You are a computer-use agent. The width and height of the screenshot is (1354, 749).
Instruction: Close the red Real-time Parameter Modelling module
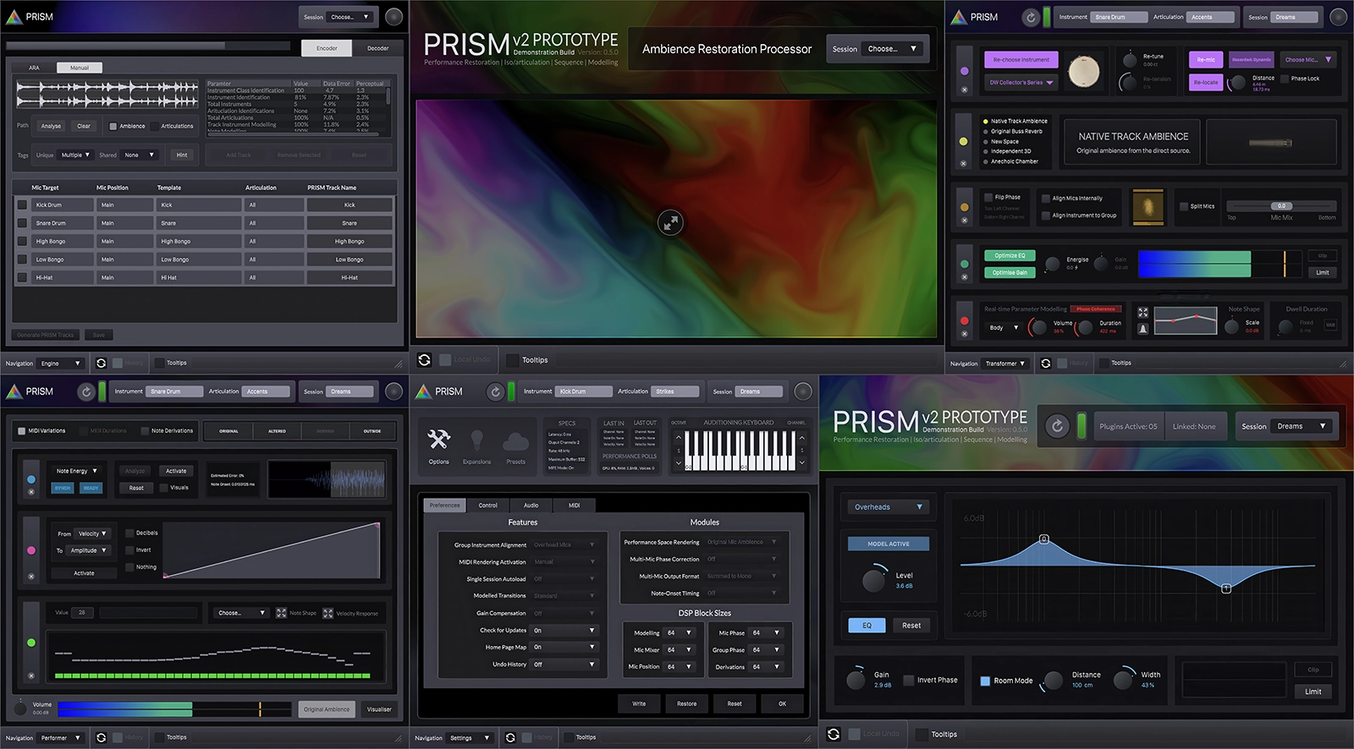click(964, 335)
